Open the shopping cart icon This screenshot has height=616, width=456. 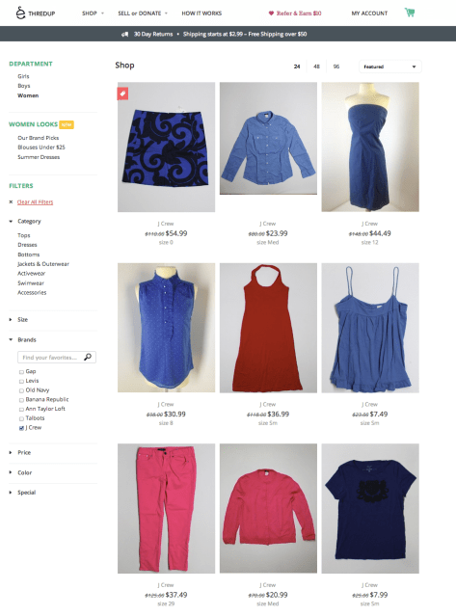click(410, 13)
